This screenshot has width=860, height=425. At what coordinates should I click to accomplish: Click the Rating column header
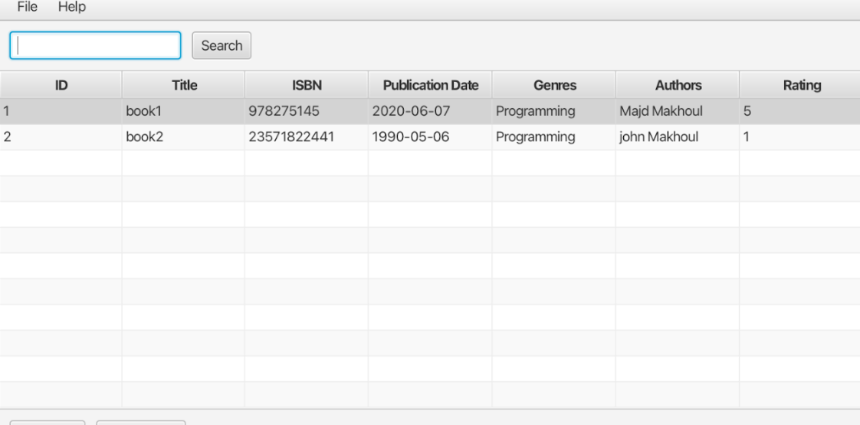(x=801, y=86)
